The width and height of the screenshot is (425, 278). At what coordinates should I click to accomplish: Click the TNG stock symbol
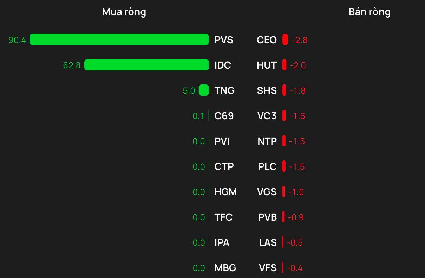pos(224,90)
